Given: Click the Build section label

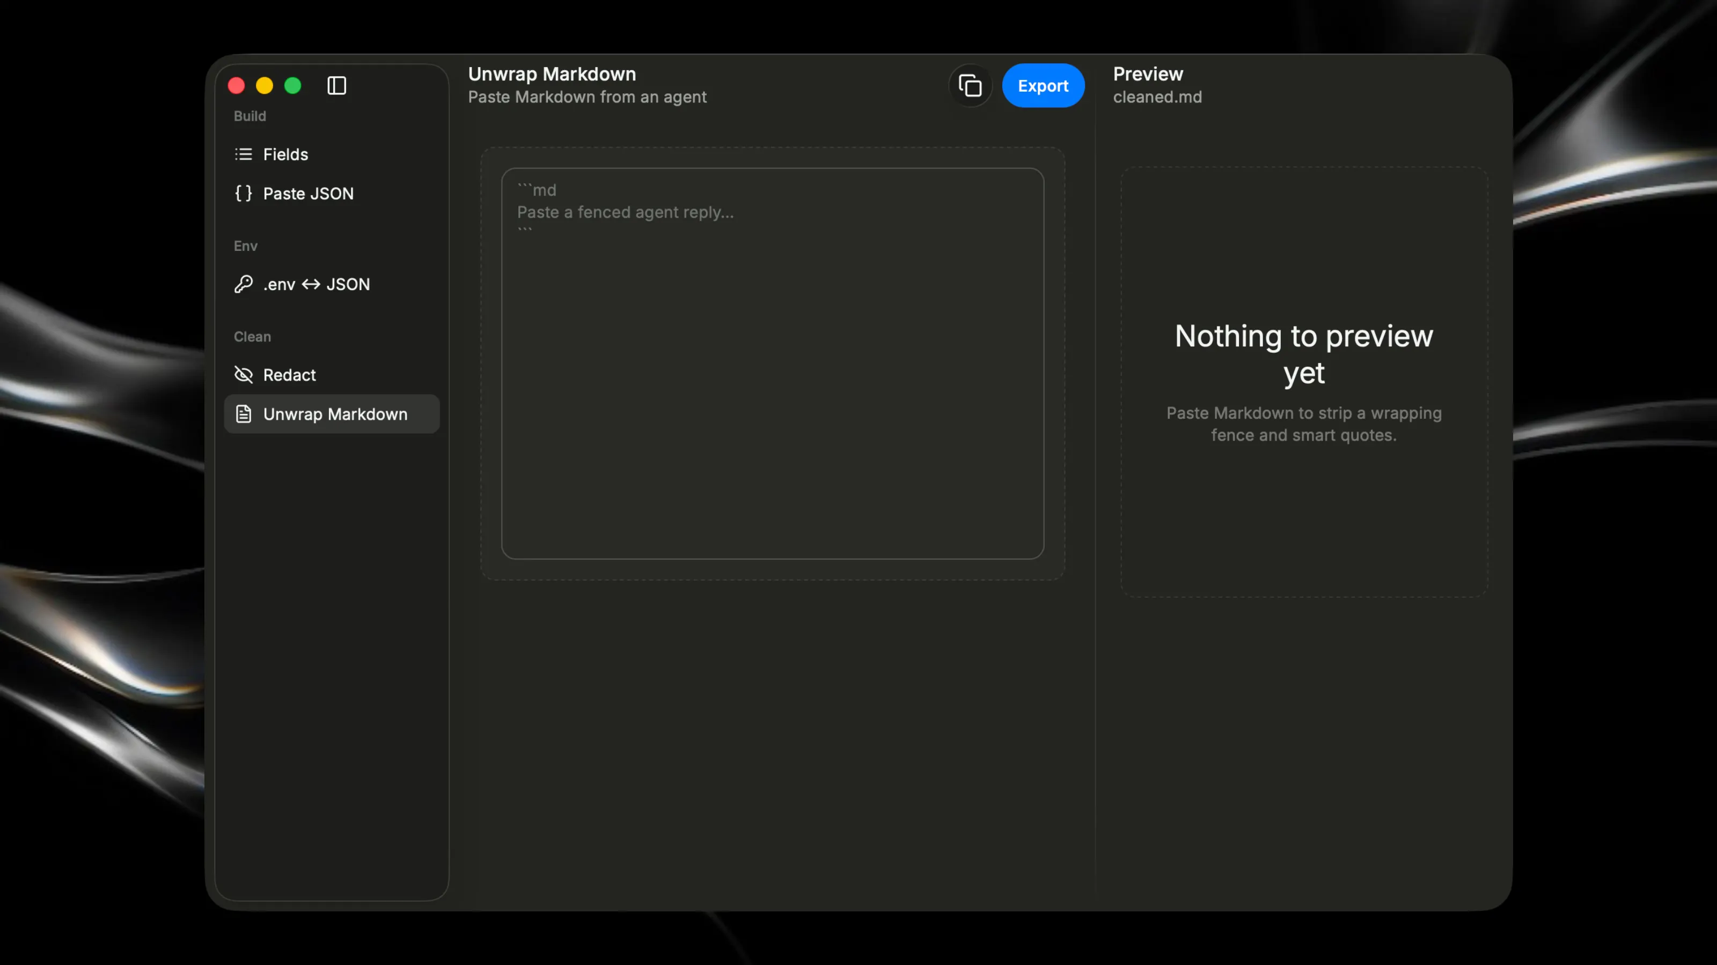Looking at the screenshot, I should 250,116.
